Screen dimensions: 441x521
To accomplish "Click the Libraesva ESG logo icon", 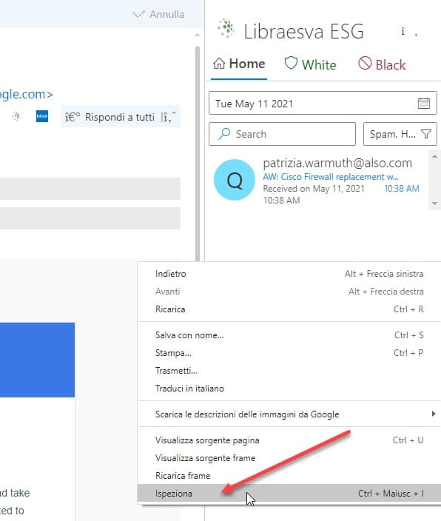I will pyautogui.click(x=226, y=28).
